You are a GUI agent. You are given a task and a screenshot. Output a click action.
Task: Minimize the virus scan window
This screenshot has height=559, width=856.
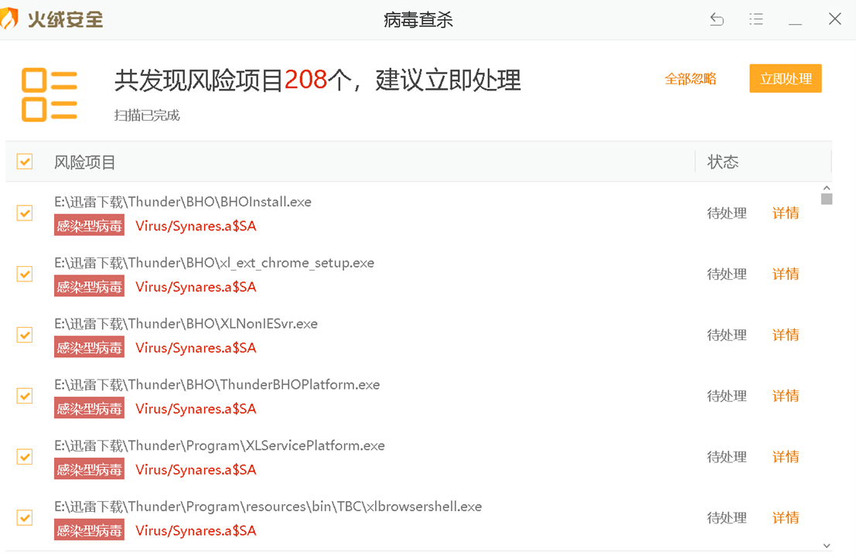tap(796, 24)
